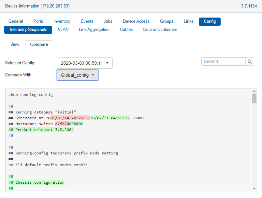This screenshot has height=198, width=262.
Task: Select the Compare sub-tab
Action: (x=39, y=45)
